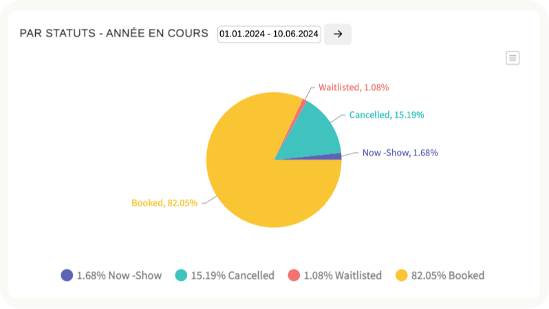Viewport: 549px width, 309px height.
Task: Click the 1.68% Now-Show legend label
Action: 119,275
